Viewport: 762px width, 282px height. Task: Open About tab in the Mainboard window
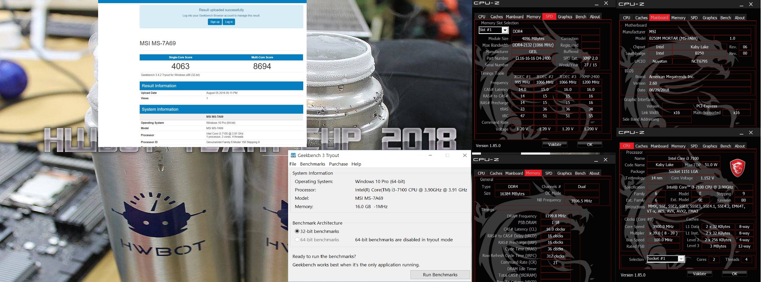tap(740, 18)
